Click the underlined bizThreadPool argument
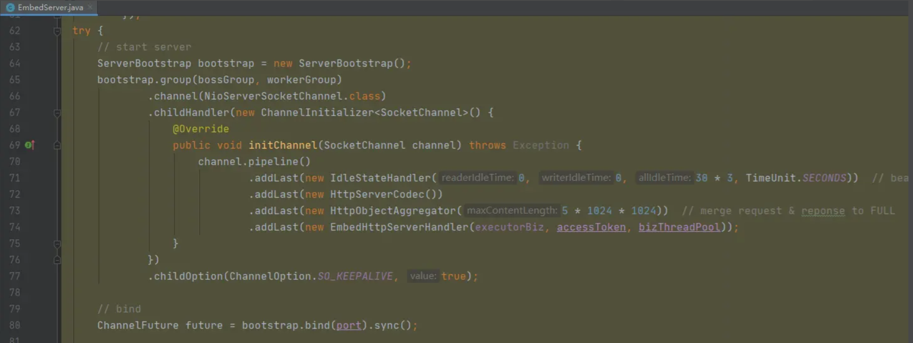The height and width of the screenshot is (343, 913). coord(679,227)
